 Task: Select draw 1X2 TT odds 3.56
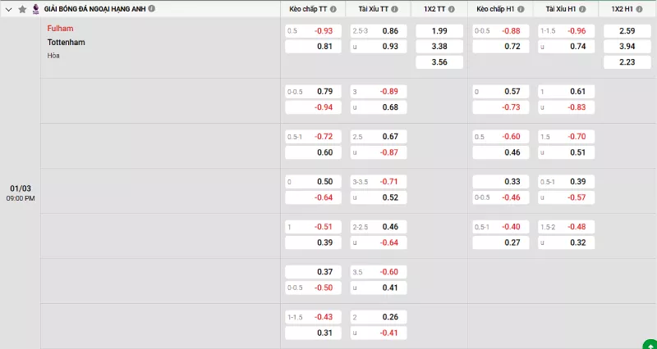pos(439,62)
